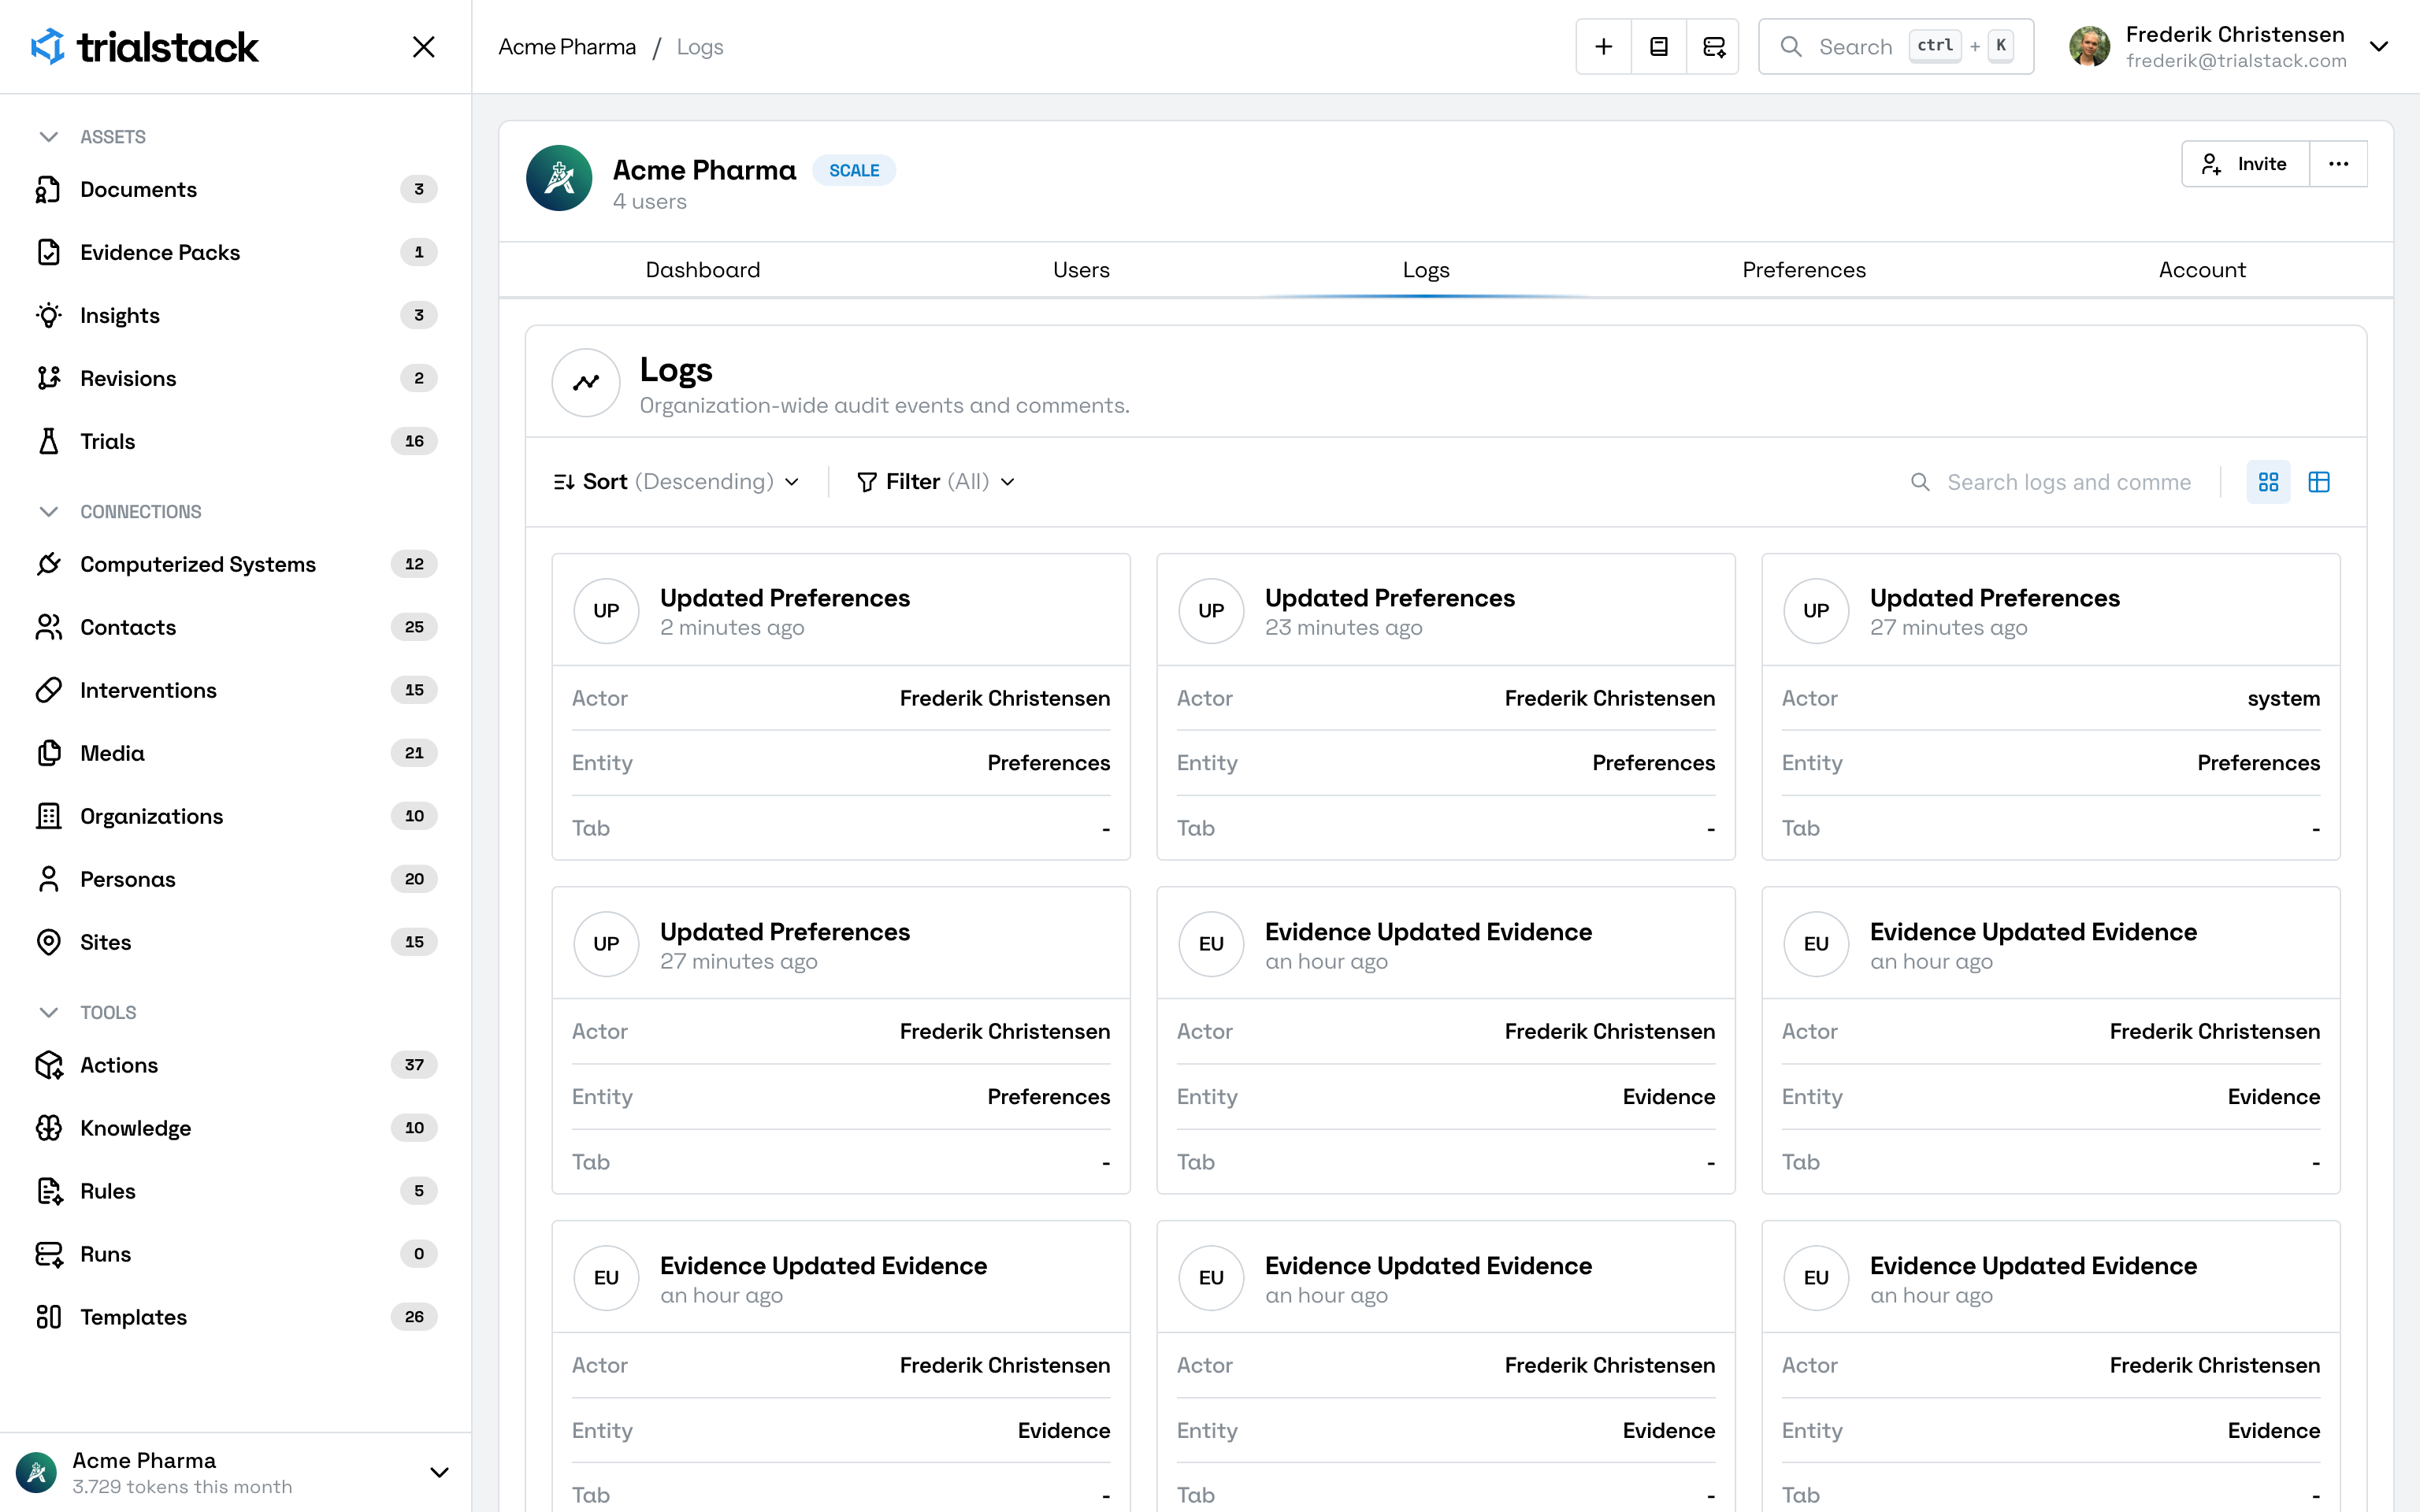Screen dimensions: 2420x1512
Task: Select the Logs tab
Action: click(x=1426, y=270)
